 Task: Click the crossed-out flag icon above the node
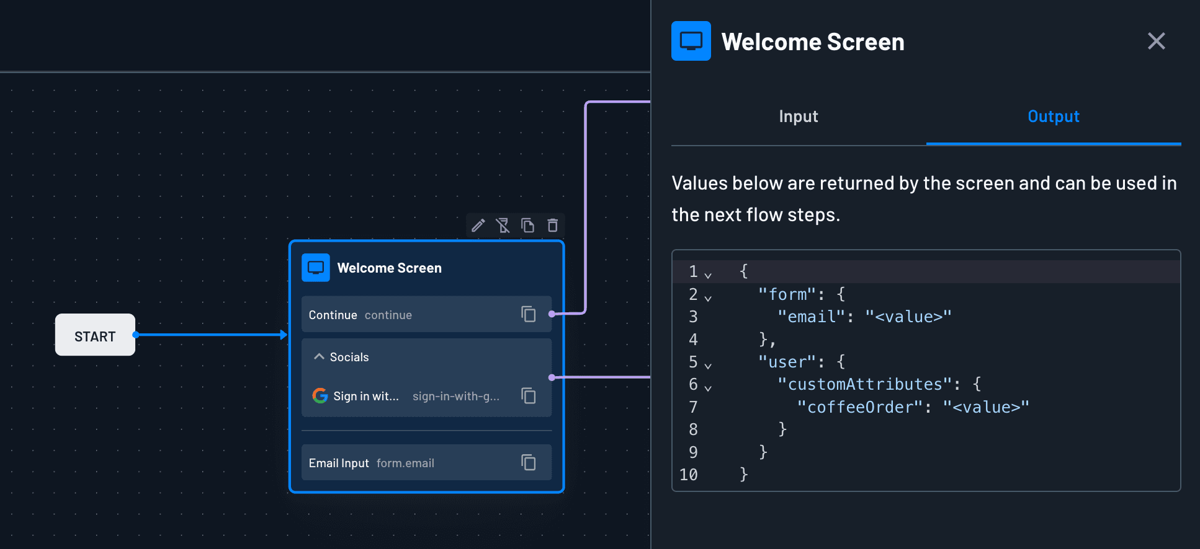pyautogui.click(x=503, y=226)
